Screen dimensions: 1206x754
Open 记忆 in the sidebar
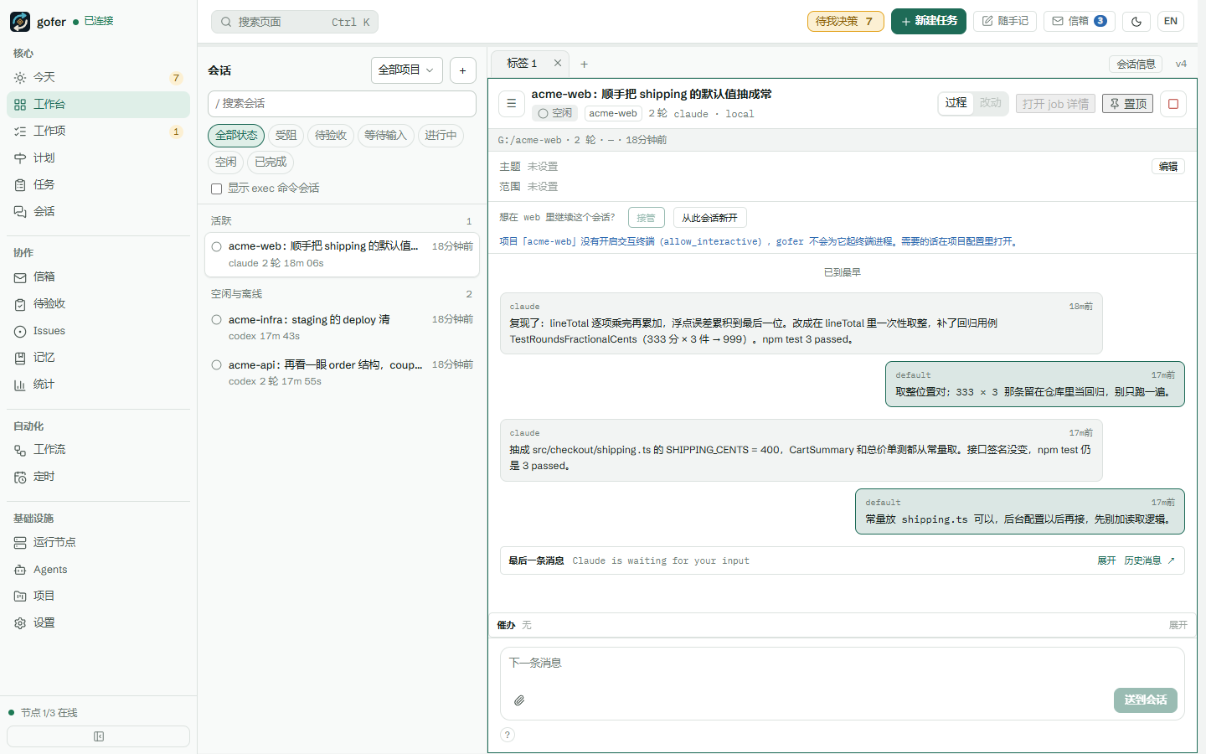pos(98,358)
